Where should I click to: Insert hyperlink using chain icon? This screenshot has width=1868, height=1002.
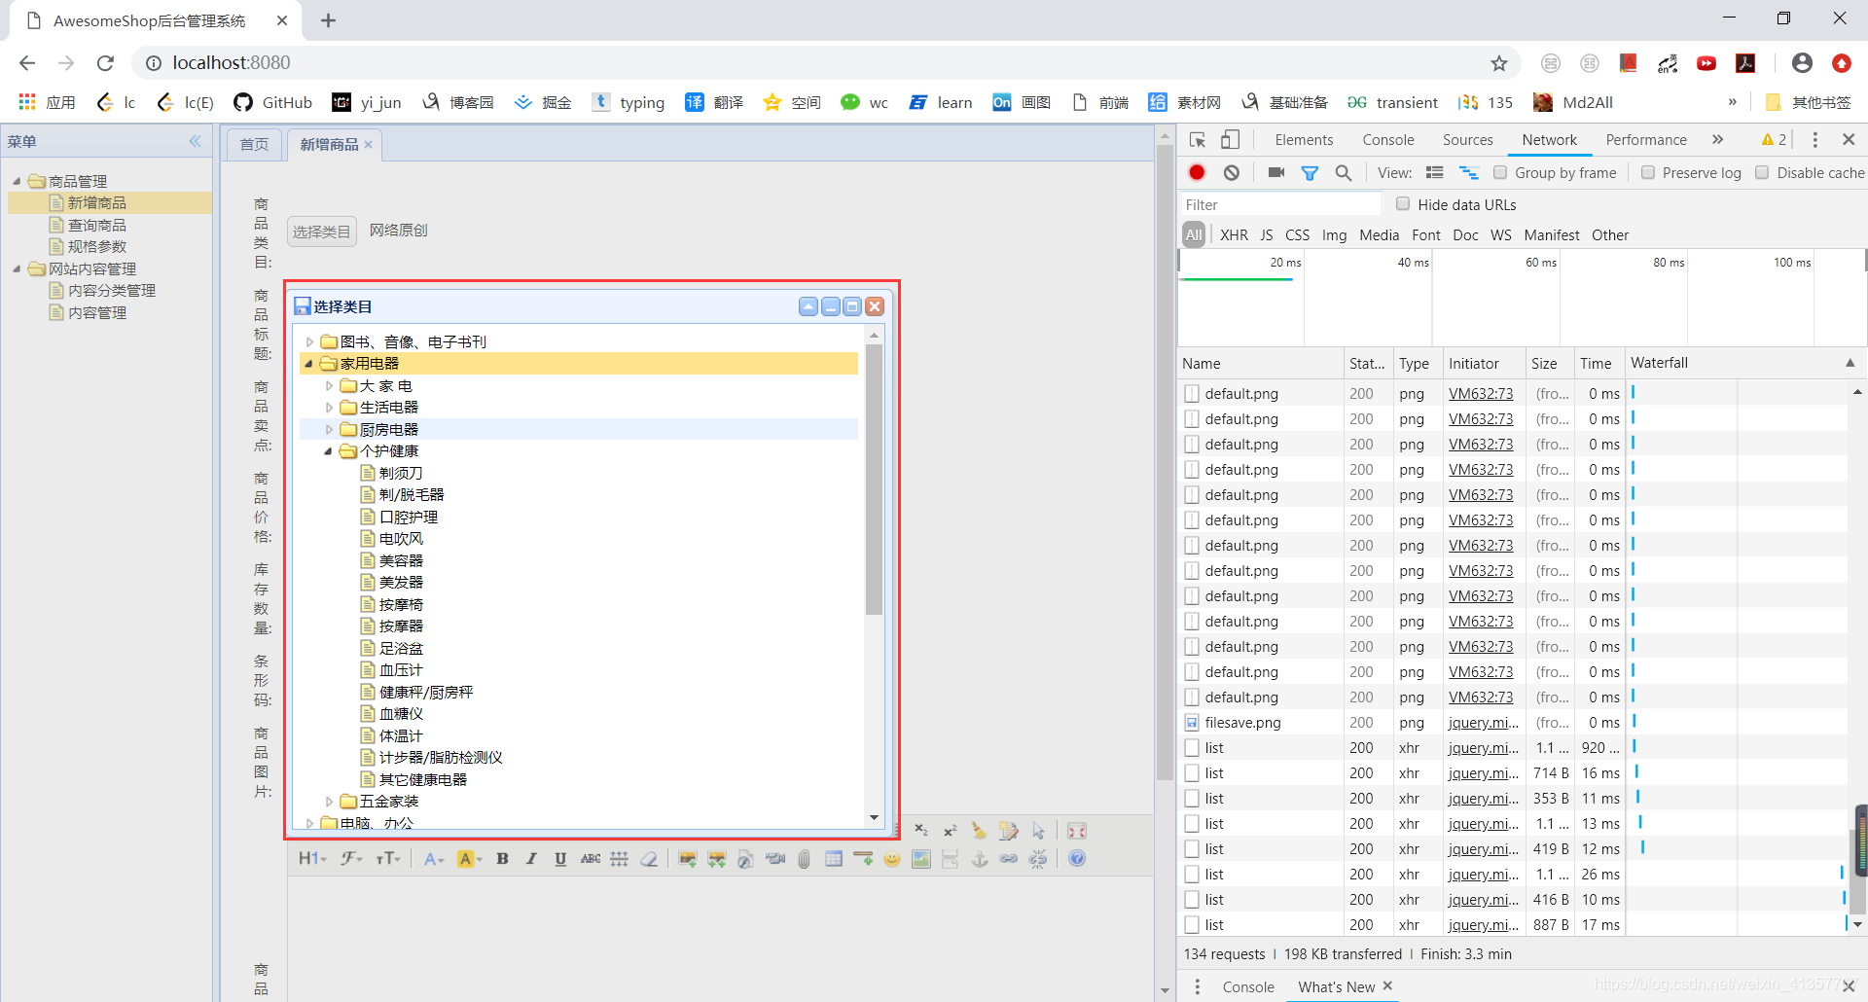(x=1009, y=858)
